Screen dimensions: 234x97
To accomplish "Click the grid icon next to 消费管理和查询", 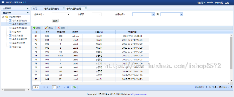I will (10, 28).
